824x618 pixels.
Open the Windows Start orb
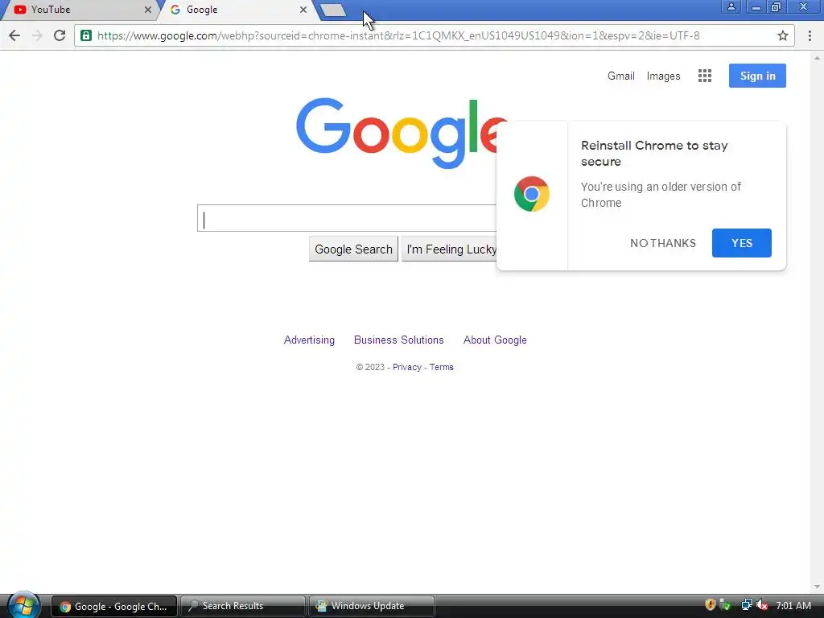(23, 605)
